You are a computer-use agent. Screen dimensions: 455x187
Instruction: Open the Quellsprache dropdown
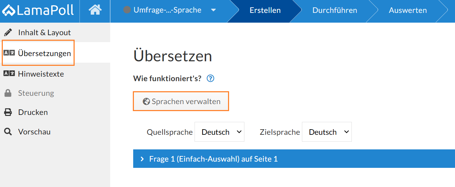click(219, 132)
